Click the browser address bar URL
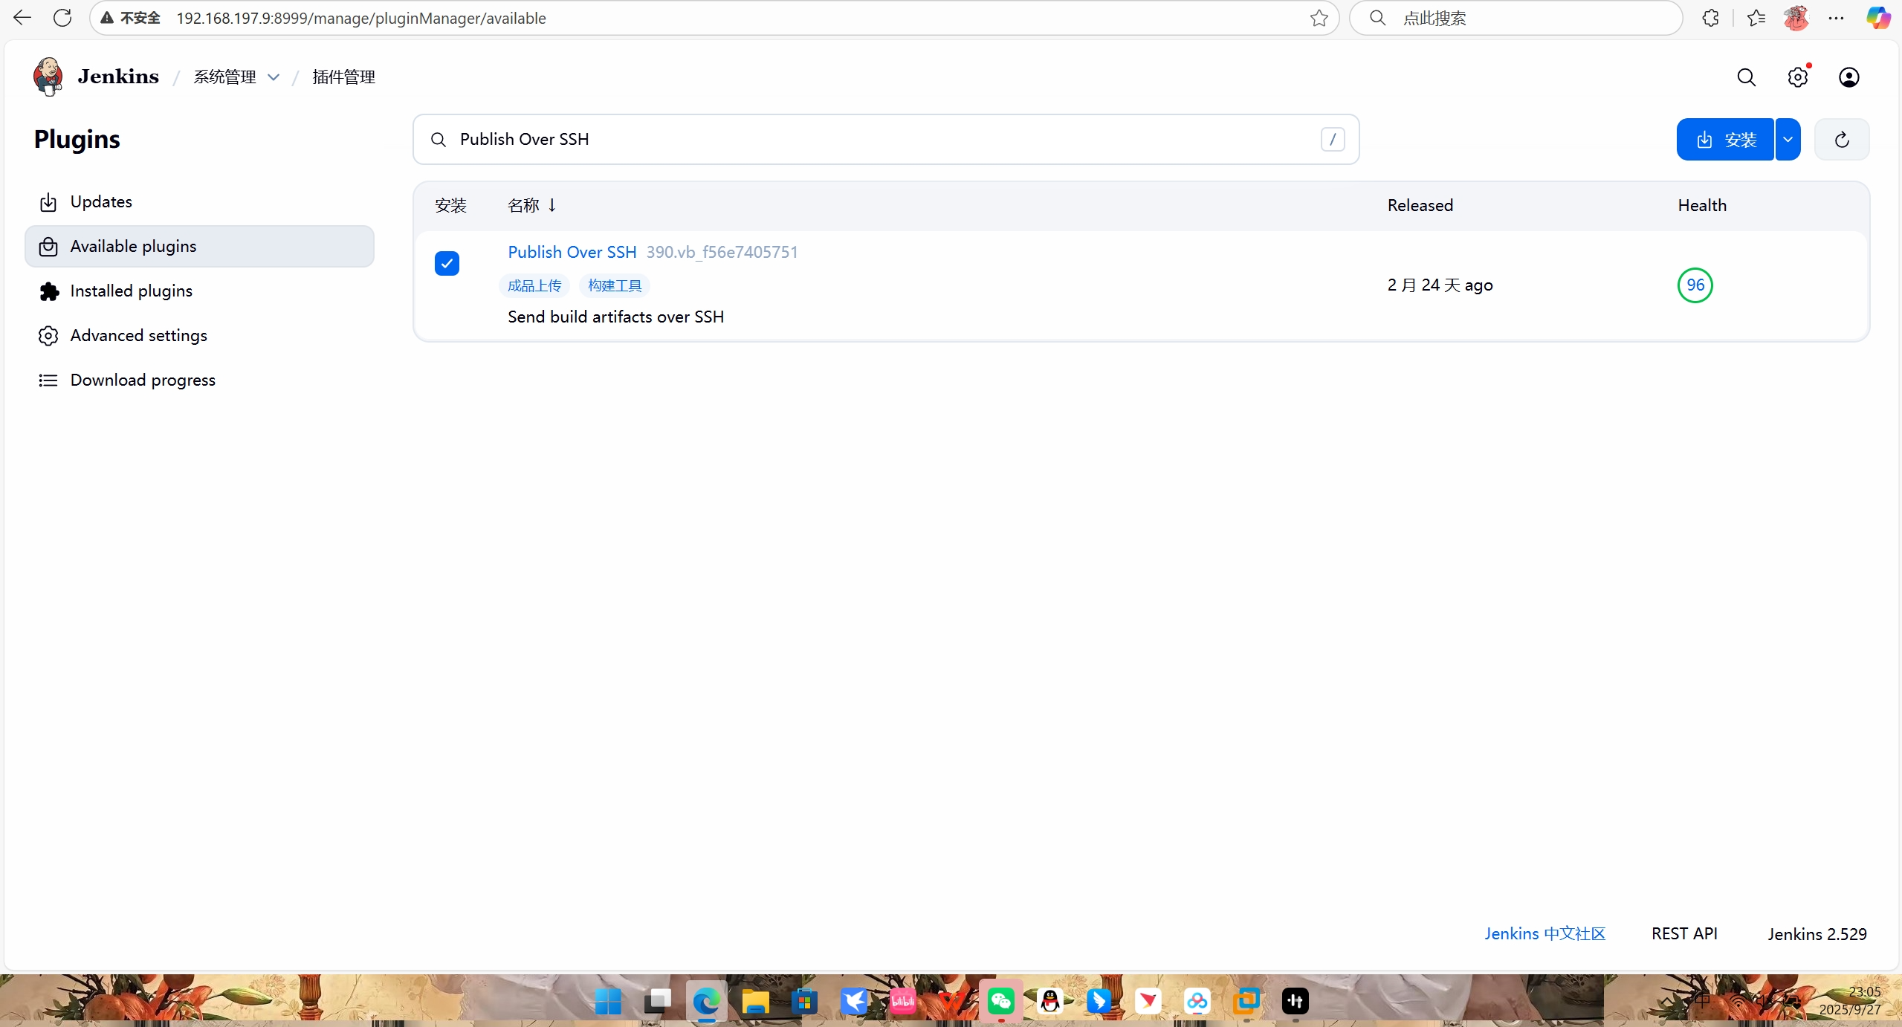This screenshot has height=1027, width=1902. [361, 18]
